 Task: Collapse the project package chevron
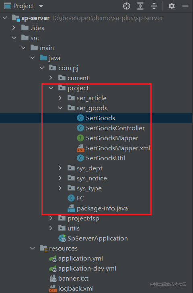pyautogui.click(x=51, y=88)
